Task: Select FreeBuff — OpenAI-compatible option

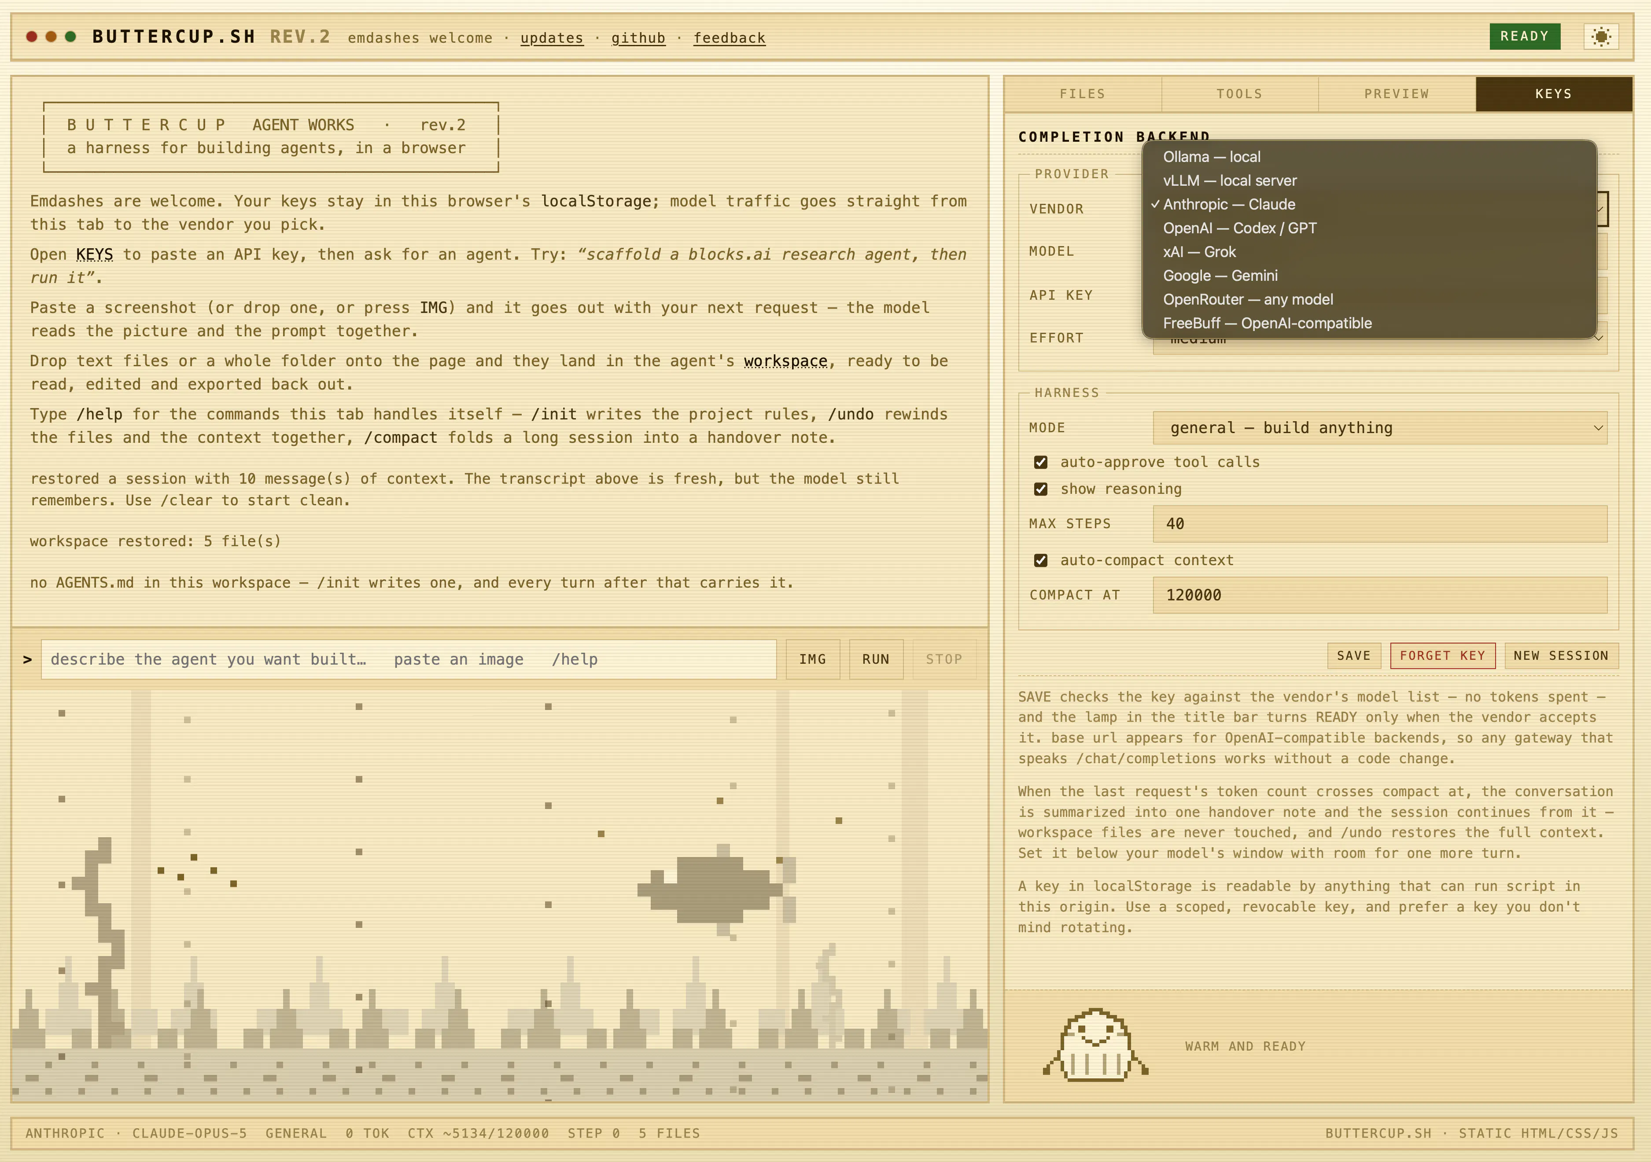Action: point(1369,323)
